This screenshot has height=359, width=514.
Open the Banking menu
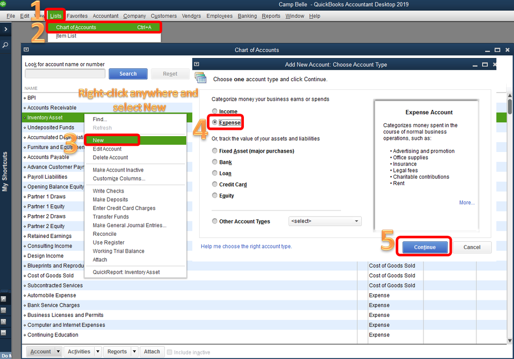pos(247,16)
